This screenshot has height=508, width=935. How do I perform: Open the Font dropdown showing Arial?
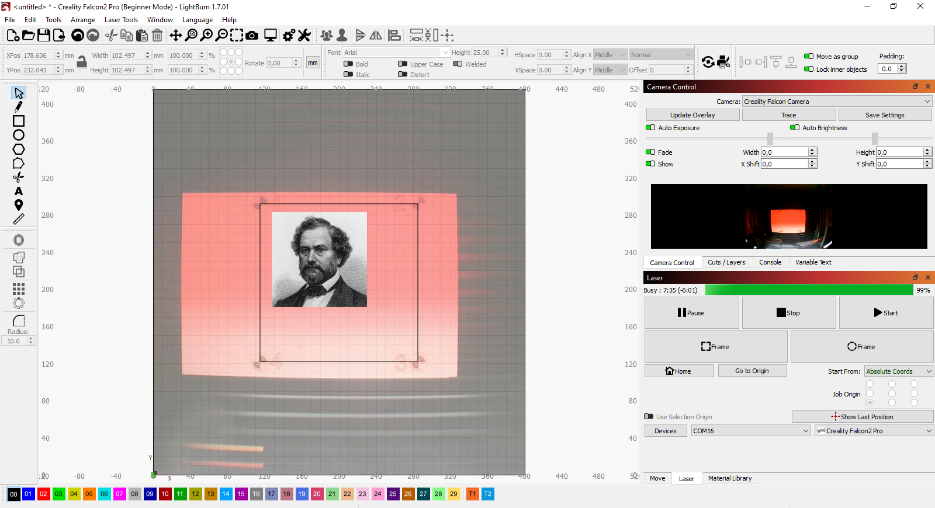click(x=396, y=53)
